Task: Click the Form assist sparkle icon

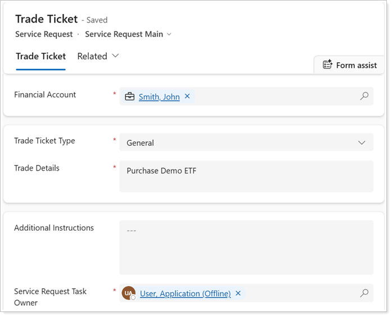Action: (327, 65)
